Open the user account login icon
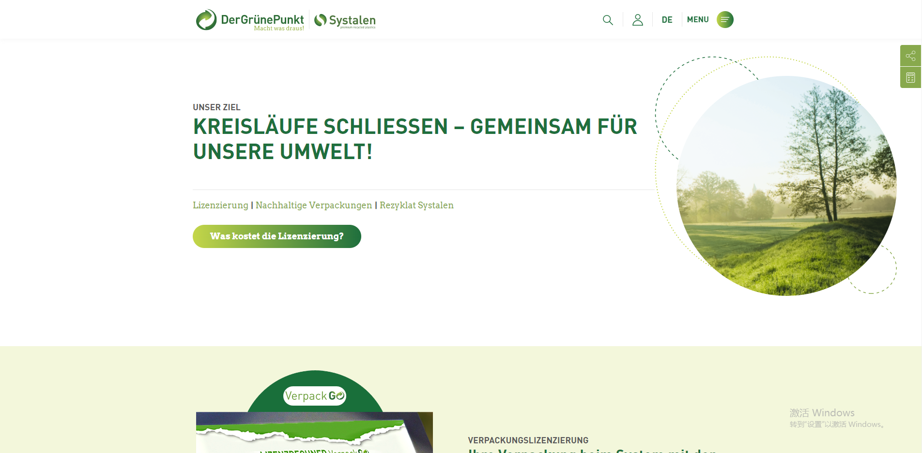 pyautogui.click(x=637, y=20)
